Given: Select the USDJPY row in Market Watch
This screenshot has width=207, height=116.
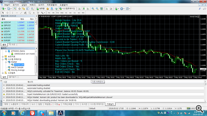Looking at the screenshot, I should tap(18, 31).
